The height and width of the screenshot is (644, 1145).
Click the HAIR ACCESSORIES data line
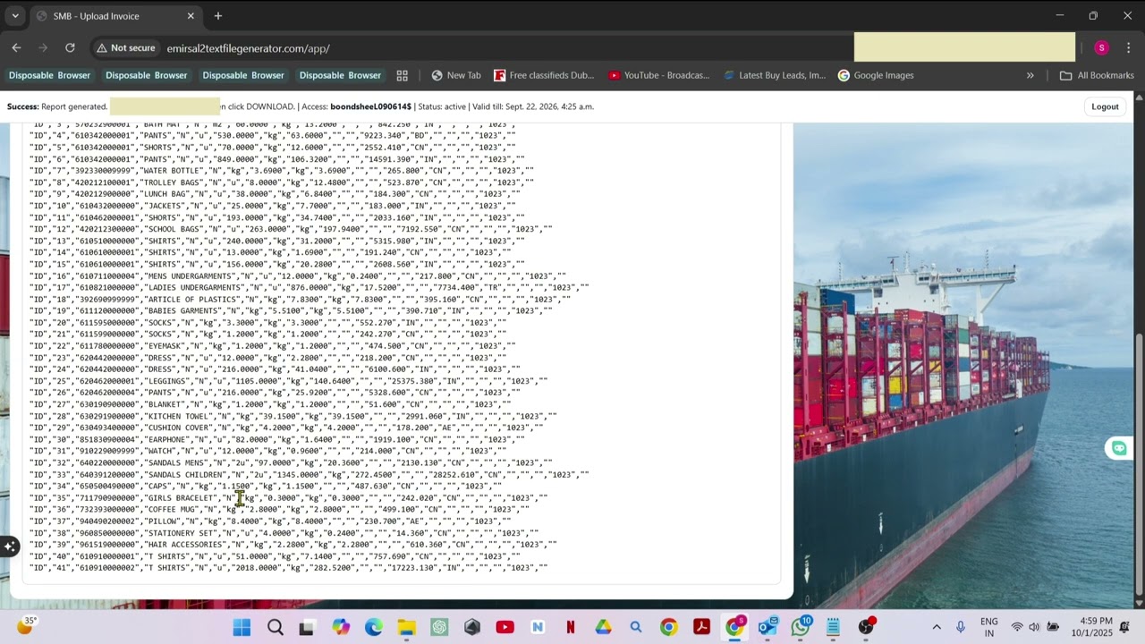point(293,544)
